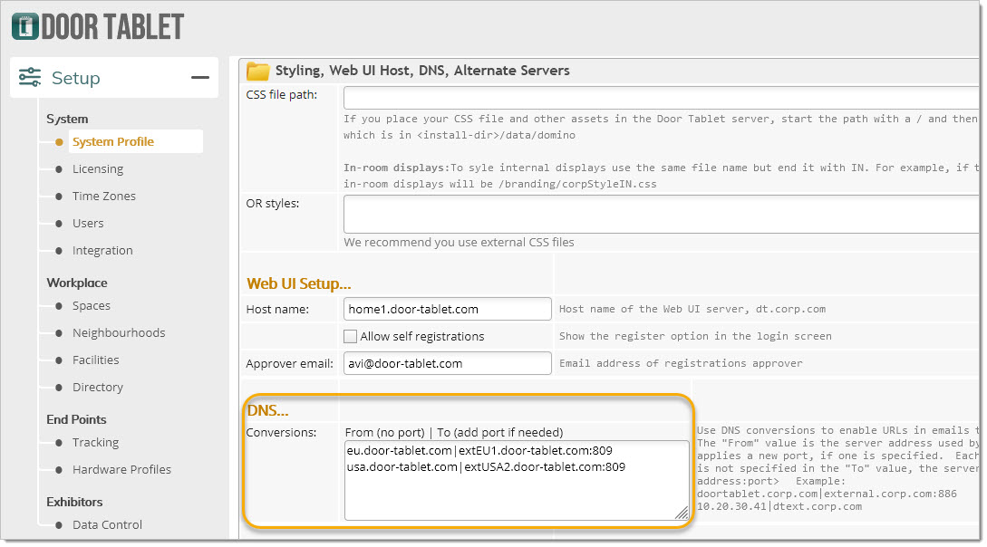Open Data Control under Exhibitors
Image resolution: width=987 pixels, height=547 pixels.
[x=107, y=524]
